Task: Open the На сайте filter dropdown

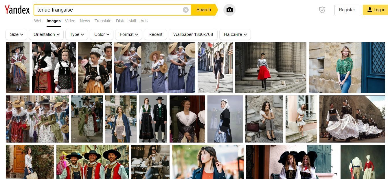Action: 235,34
